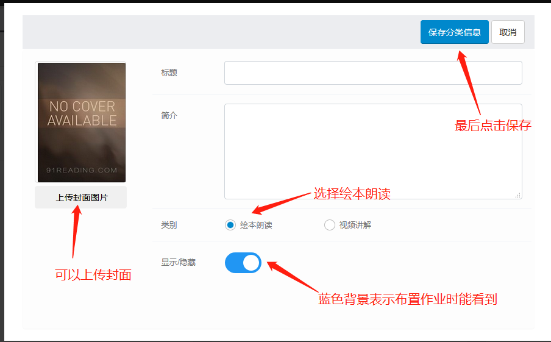Click the 保存分类信息 button

tap(454, 32)
